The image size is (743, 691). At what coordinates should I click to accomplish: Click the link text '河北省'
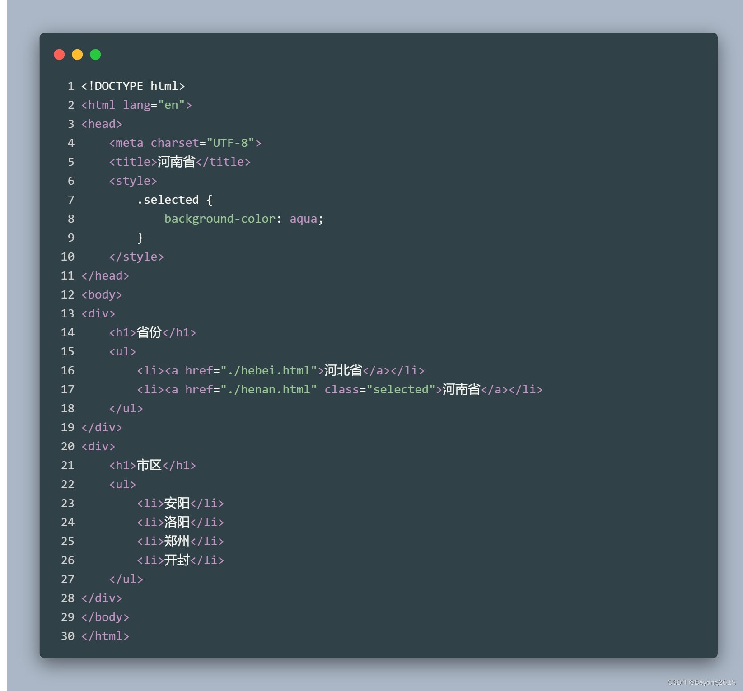pos(343,370)
